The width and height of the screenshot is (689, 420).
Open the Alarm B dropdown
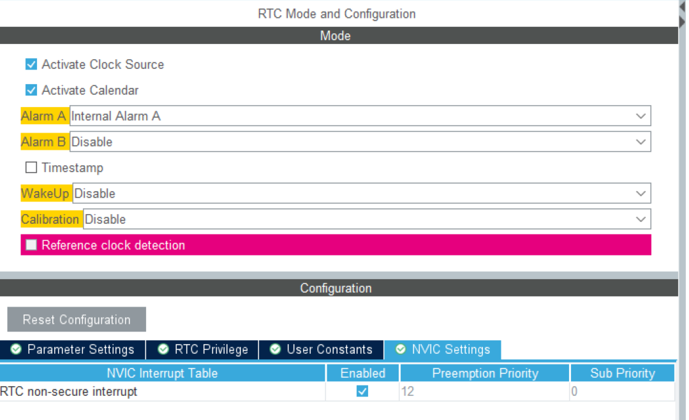click(x=641, y=141)
